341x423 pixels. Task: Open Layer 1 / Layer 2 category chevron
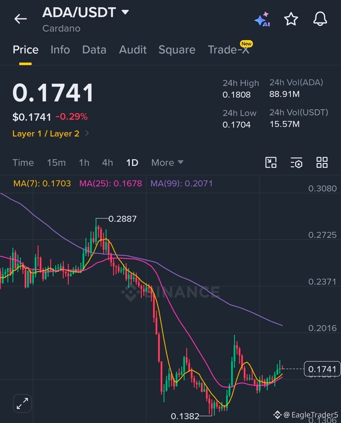click(x=87, y=133)
